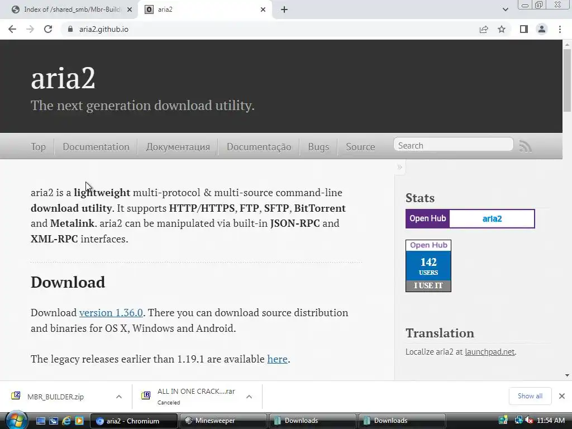Screen dimensions: 572x429
Task: Open the Documentation menu item
Action: (x=96, y=147)
